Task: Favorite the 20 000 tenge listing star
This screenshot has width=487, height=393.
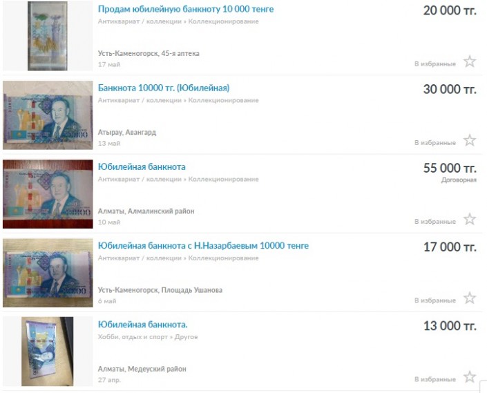Action: point(470,61)
